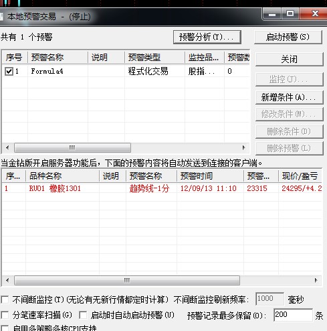Maximize the 本地预警交易 window

click(290, 14)
